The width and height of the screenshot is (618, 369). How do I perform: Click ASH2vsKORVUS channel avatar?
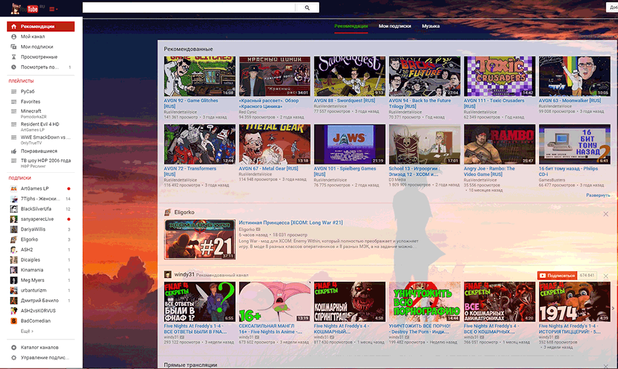pyautogui.click(x=14, y=311)
